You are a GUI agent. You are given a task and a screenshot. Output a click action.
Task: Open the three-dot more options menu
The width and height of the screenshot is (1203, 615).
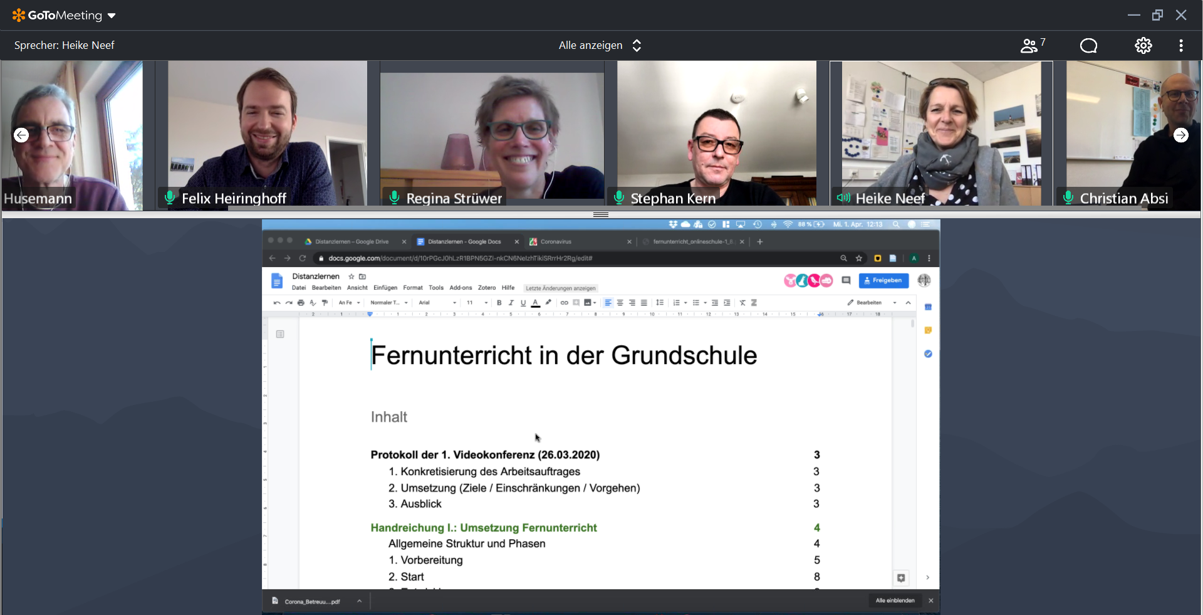click(x=1180, y=45)
